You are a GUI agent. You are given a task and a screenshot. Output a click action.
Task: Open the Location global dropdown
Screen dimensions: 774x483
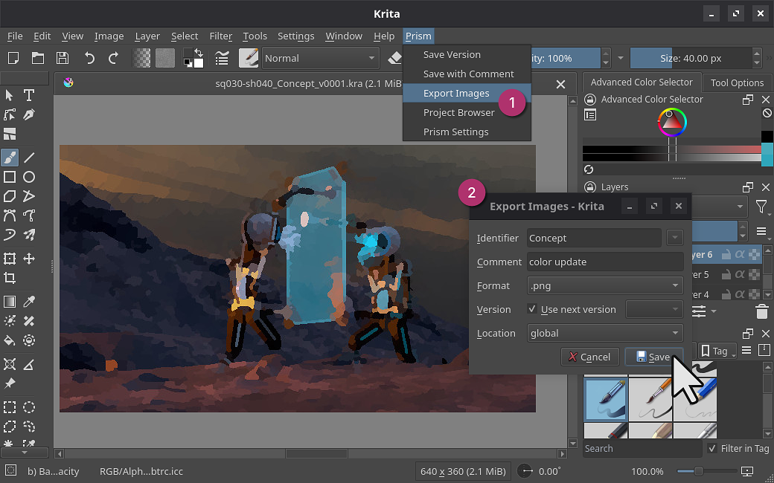click(x=604, y=333)
